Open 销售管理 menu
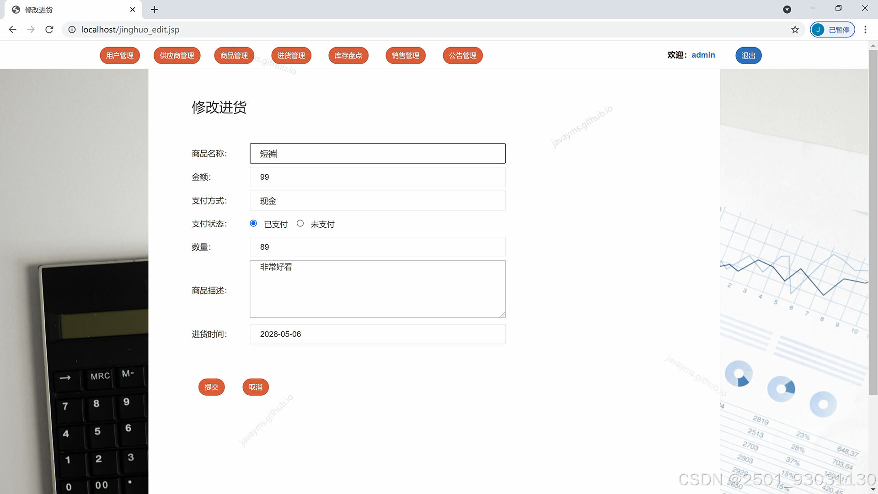The width and height of the screenshot is (878, 494). click(x=406, y=55)
